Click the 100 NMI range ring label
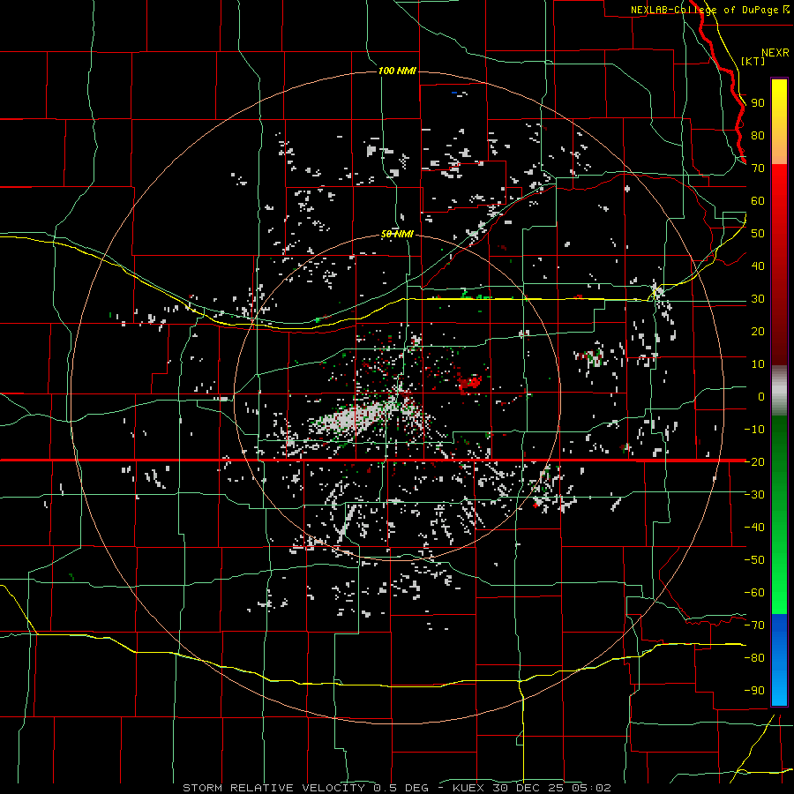 (398, 71)
